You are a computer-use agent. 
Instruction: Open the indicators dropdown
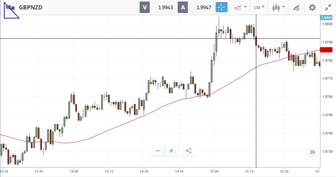(x=240, y=7)
